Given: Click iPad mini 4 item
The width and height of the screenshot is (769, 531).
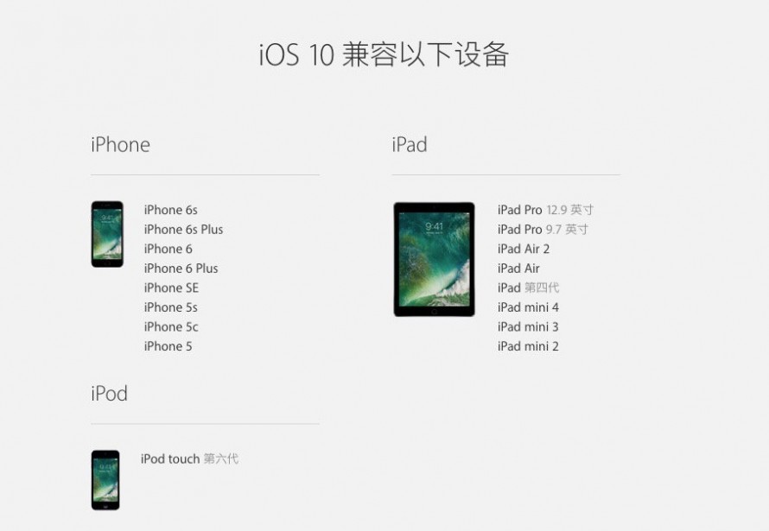Looking at the screenshot, I should click(528, 307).
